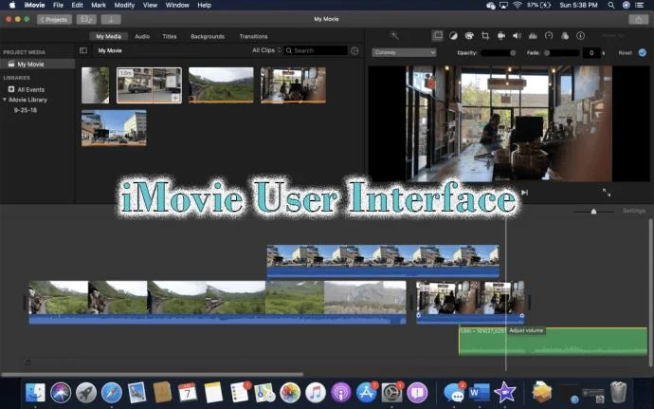Select the white building clip thumbnail
Screen dimensions: 654x409
[x=114, y=128]
